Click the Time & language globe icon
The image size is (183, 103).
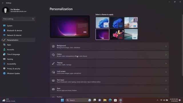click(x=4, y=54)
